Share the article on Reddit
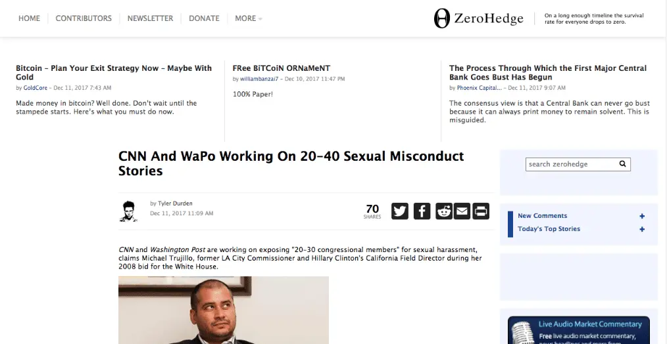Image resolution: width=667 pixels, height=344 pixels. 444,211
